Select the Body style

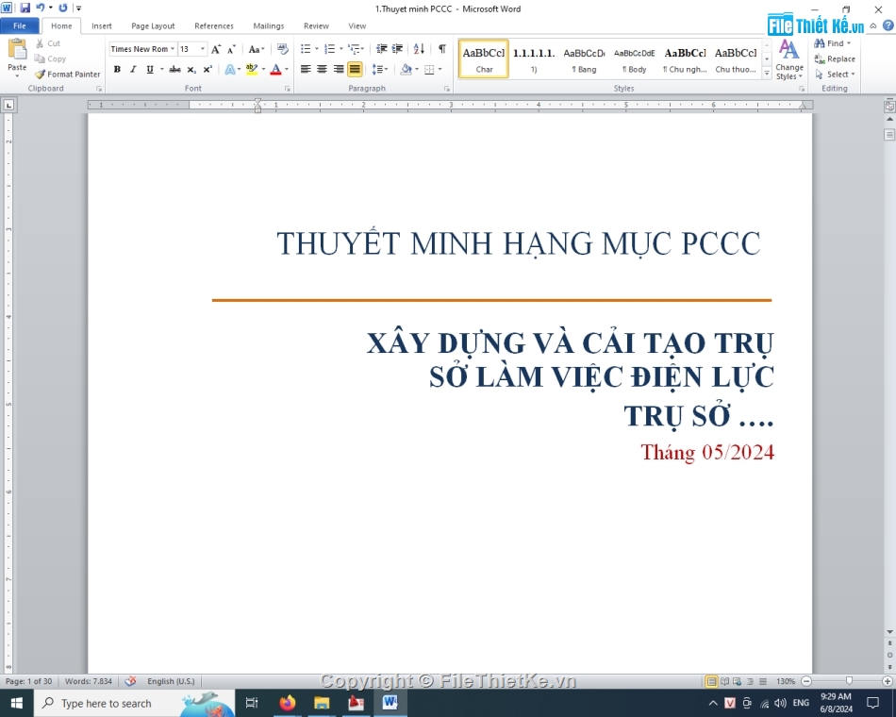click(635, 58)
